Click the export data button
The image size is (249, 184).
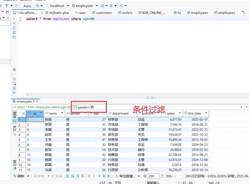click(x=125, y=176)
